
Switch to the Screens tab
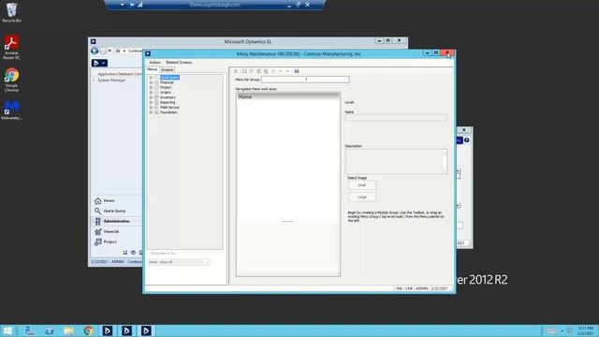coord(167,70)
